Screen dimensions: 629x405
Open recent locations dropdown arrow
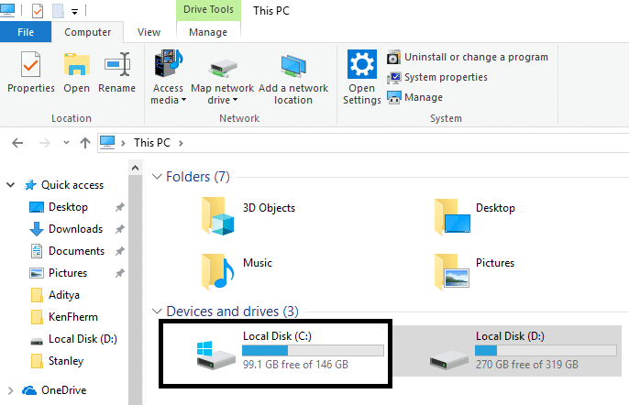66,142
